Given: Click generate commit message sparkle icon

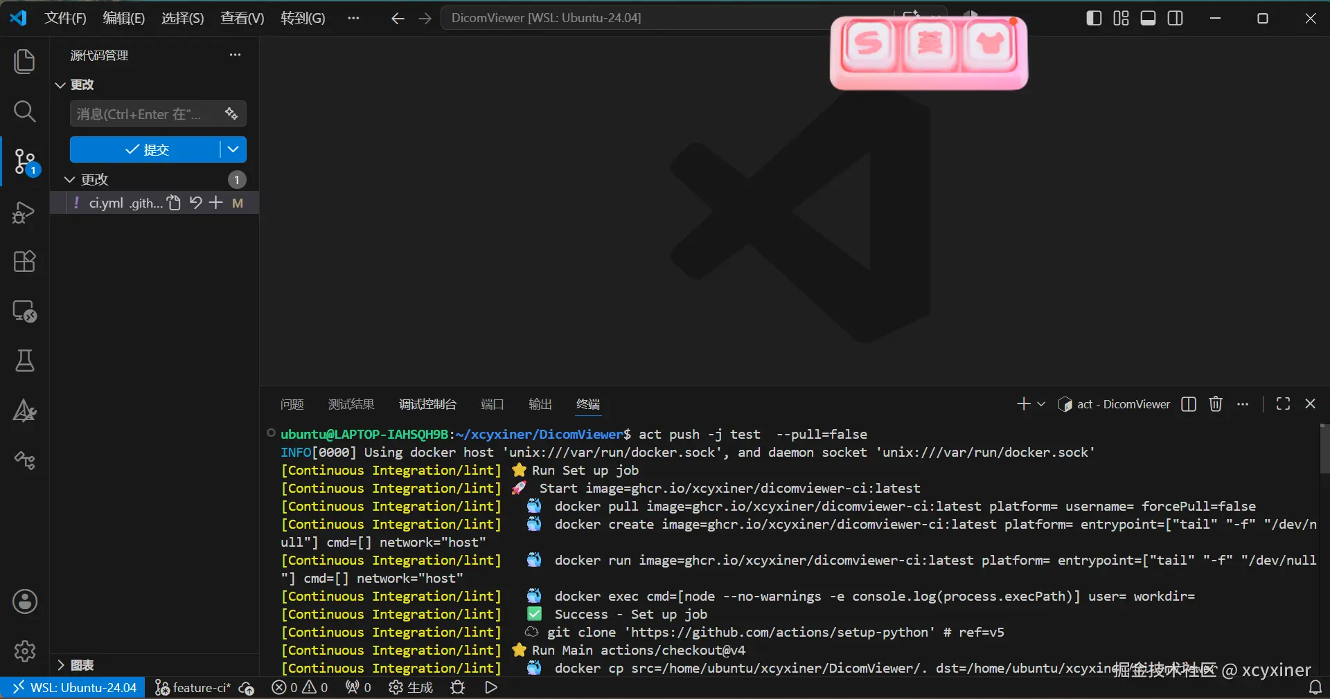Looking at the screenshot, I should coord(231,114).
